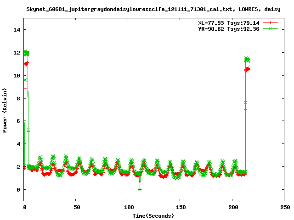The width and height of the screenshot is (294, 220).
Task: Click the y-axis tick label 2
Action: [x=18, y=167]
